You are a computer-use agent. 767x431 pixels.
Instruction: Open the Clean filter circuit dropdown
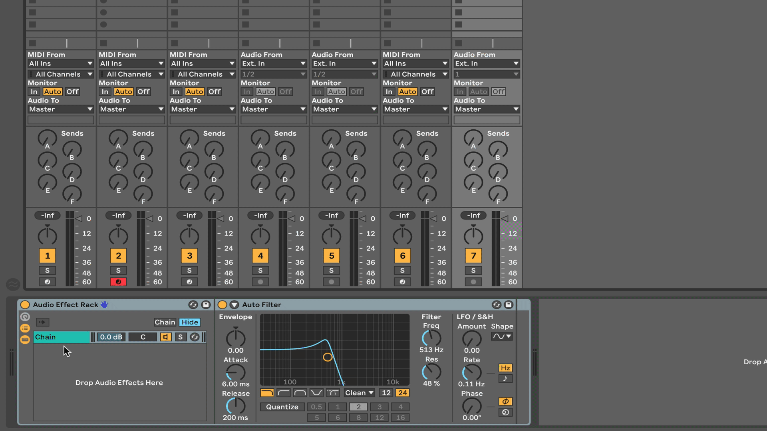point(359,393)
